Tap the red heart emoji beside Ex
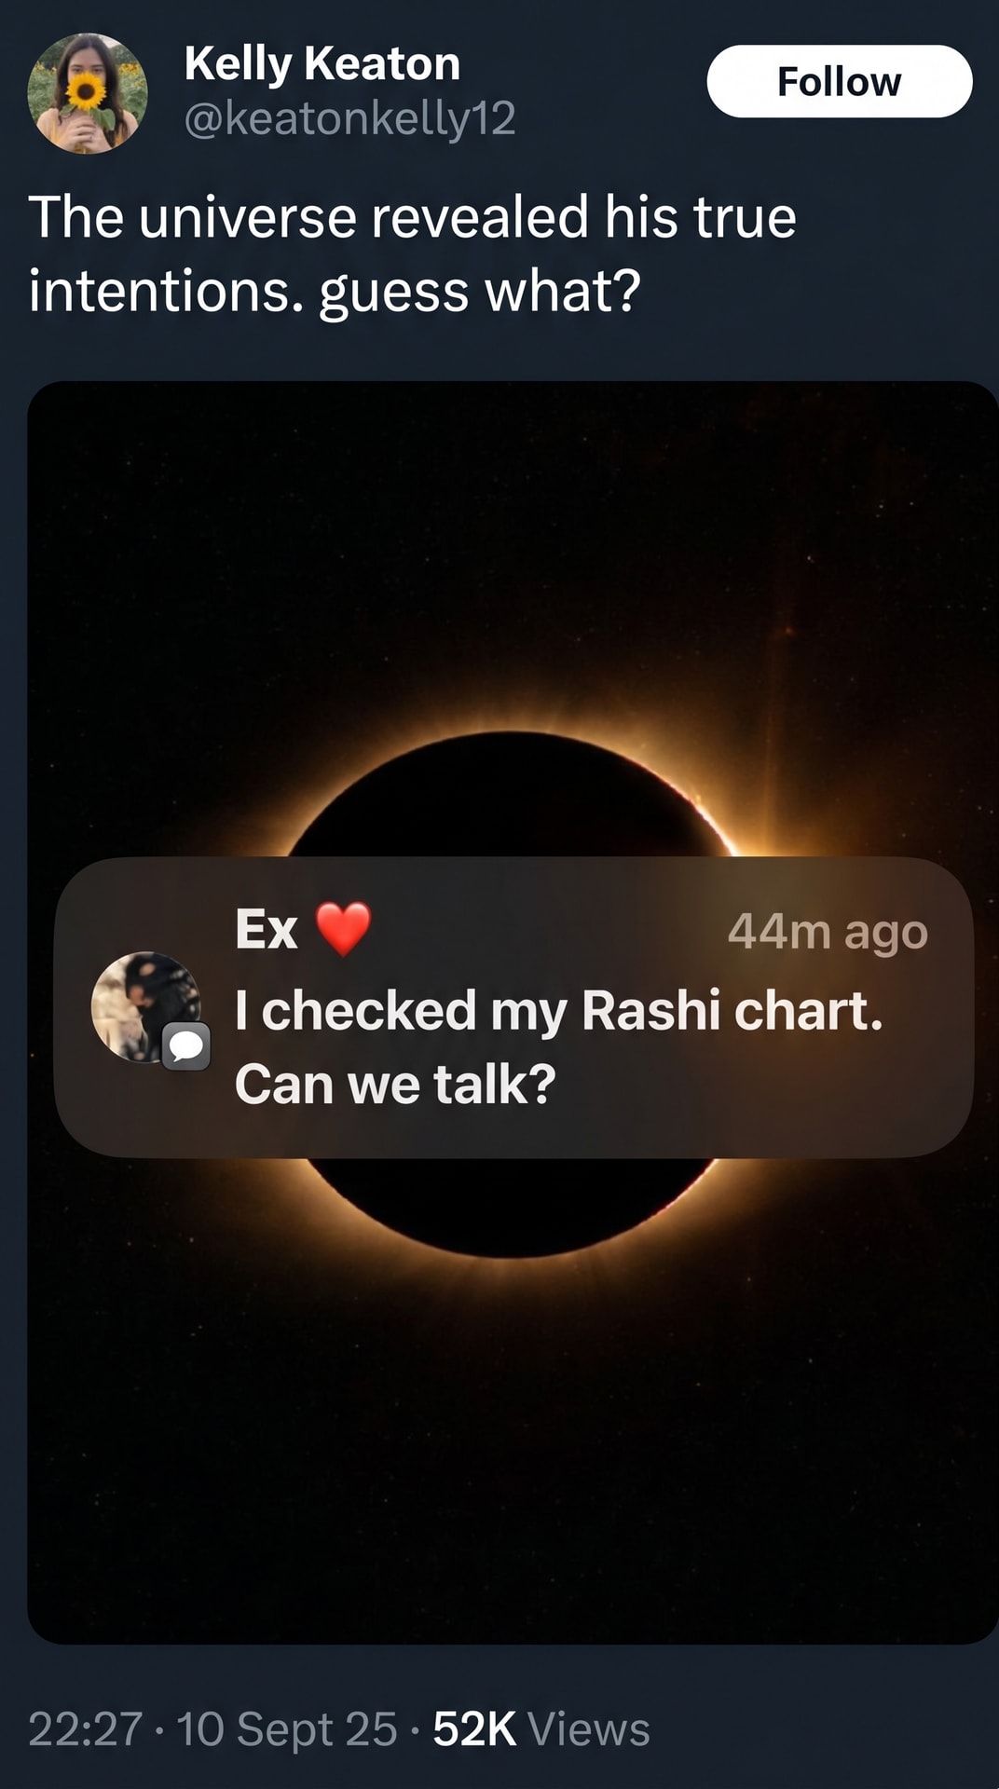Viewport: 999px width, 1789px height. point(343,928)
